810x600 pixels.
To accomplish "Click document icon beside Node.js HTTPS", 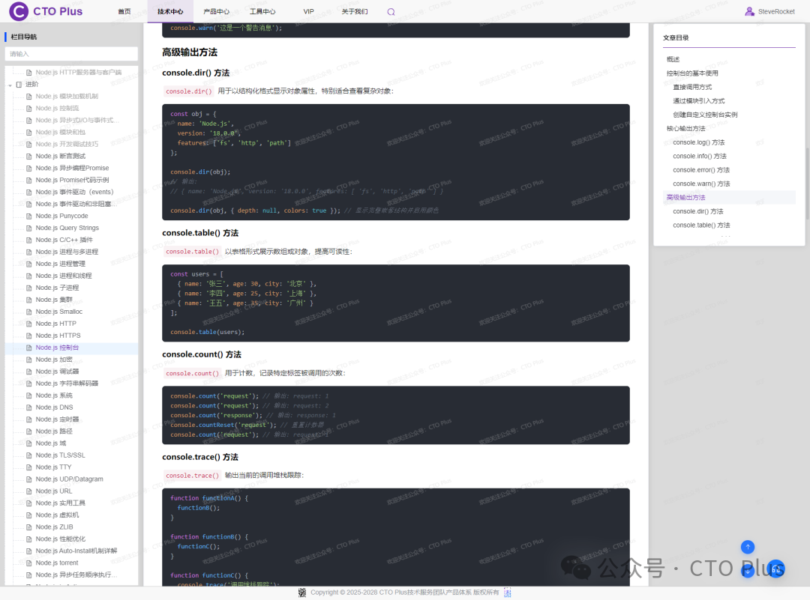I will 29,336.
